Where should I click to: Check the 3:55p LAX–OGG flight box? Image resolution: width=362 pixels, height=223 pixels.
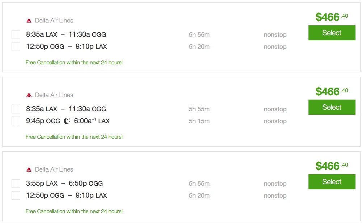click(x=16, y=184)
